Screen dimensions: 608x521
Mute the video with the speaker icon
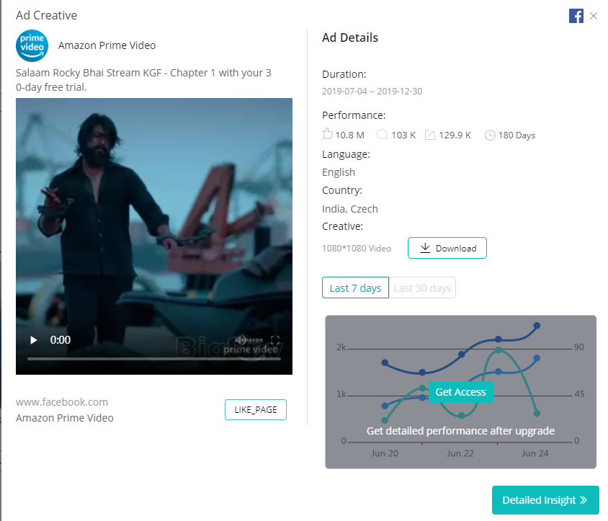pyautogui.click(x=241, y=340)
